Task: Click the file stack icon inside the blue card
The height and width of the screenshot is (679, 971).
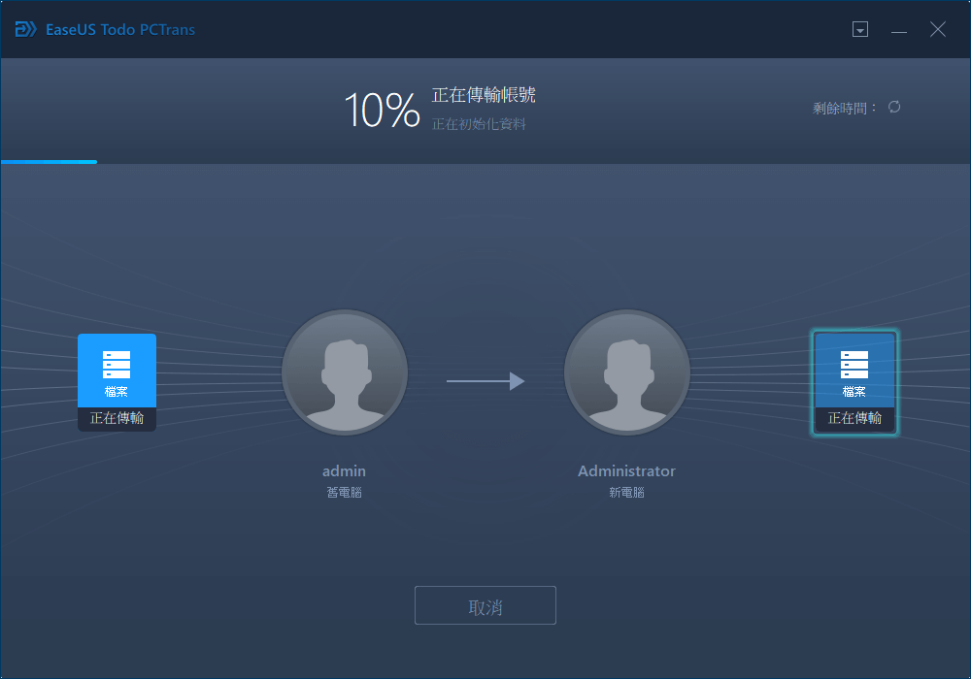Action: (x=117, y=364)
